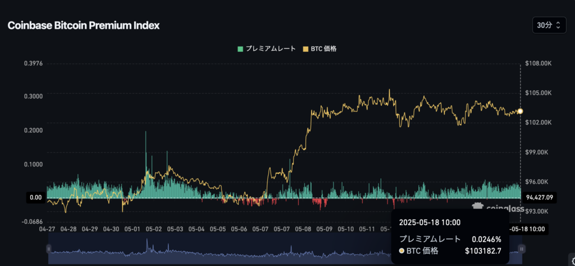Click the 04-30 date axis label
Viewport: 575px width, 266px height.
[x=111, y=229]
